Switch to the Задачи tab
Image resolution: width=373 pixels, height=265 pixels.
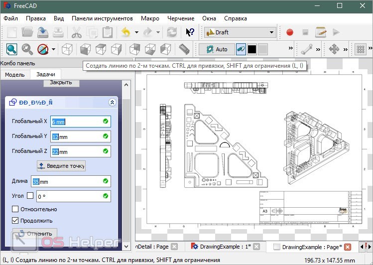coord(46,74)
